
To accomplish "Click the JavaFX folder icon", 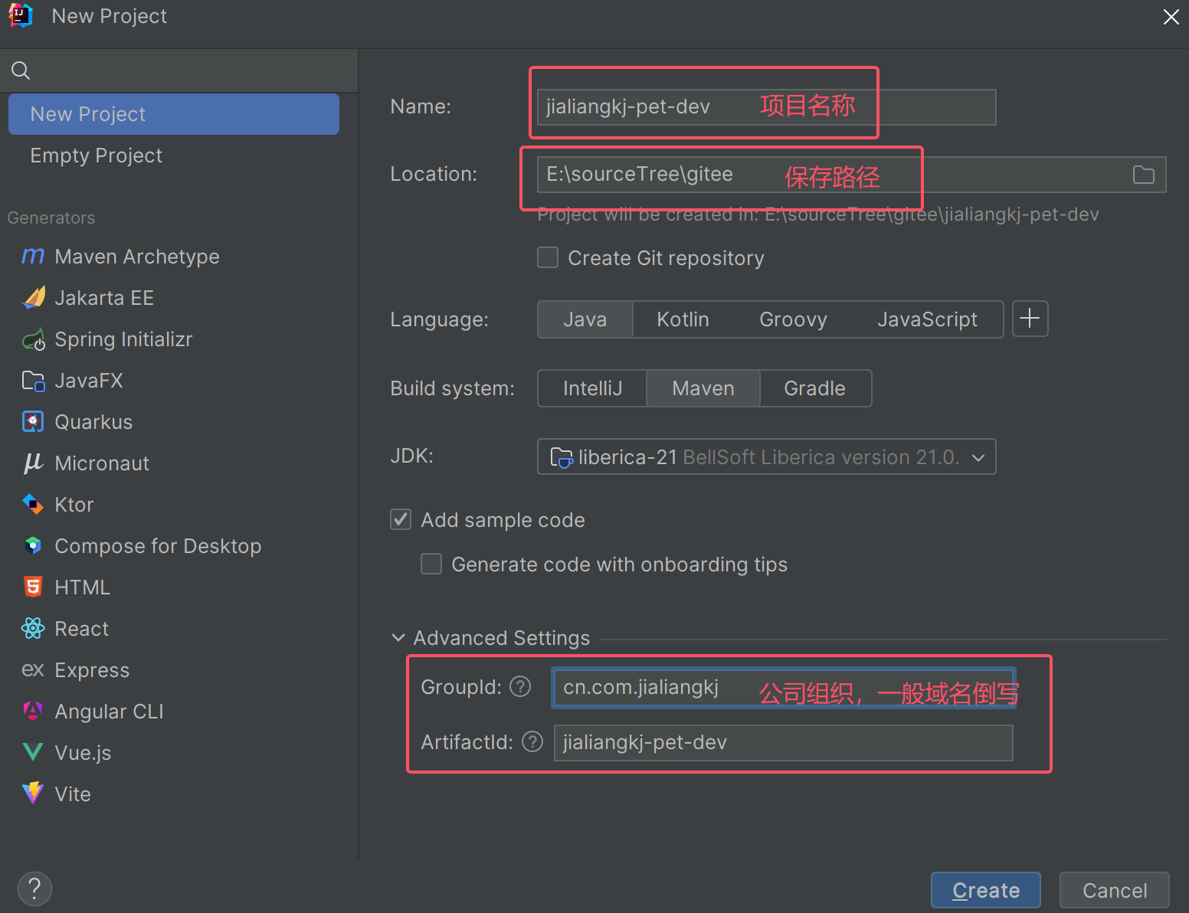I will 34,380.
